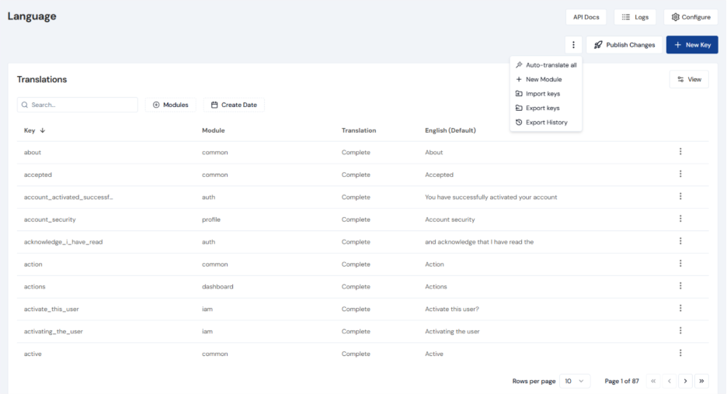Choose New Module in the menu
This screenshot has height=394, width=727.
[543, 79]
